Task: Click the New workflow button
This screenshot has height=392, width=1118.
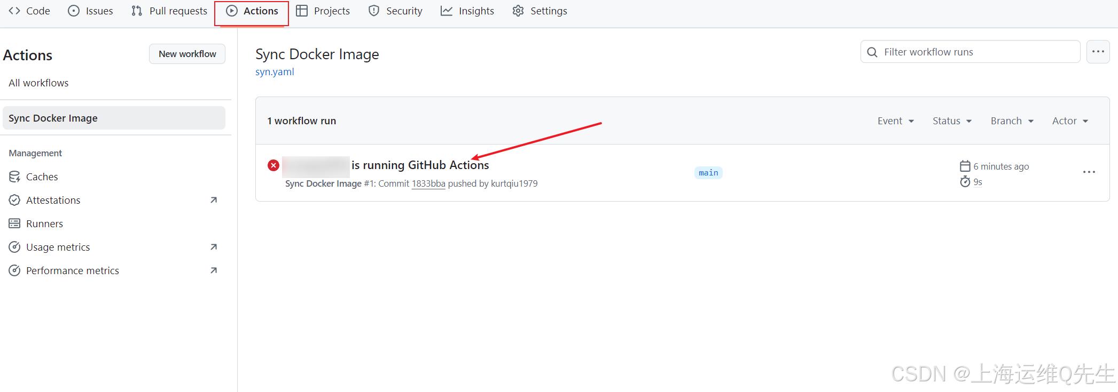Action: coord(187,54)
